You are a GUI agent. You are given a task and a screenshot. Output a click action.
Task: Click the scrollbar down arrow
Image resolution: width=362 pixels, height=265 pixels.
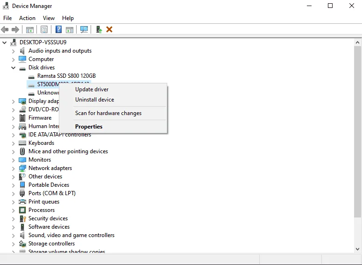(357, 249)
